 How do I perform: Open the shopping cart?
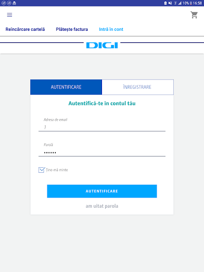(x=194, y=15)
